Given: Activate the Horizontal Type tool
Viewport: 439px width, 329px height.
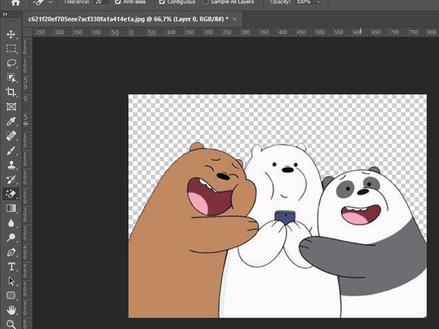Looking at the screenshot, I should click(11, 267).
